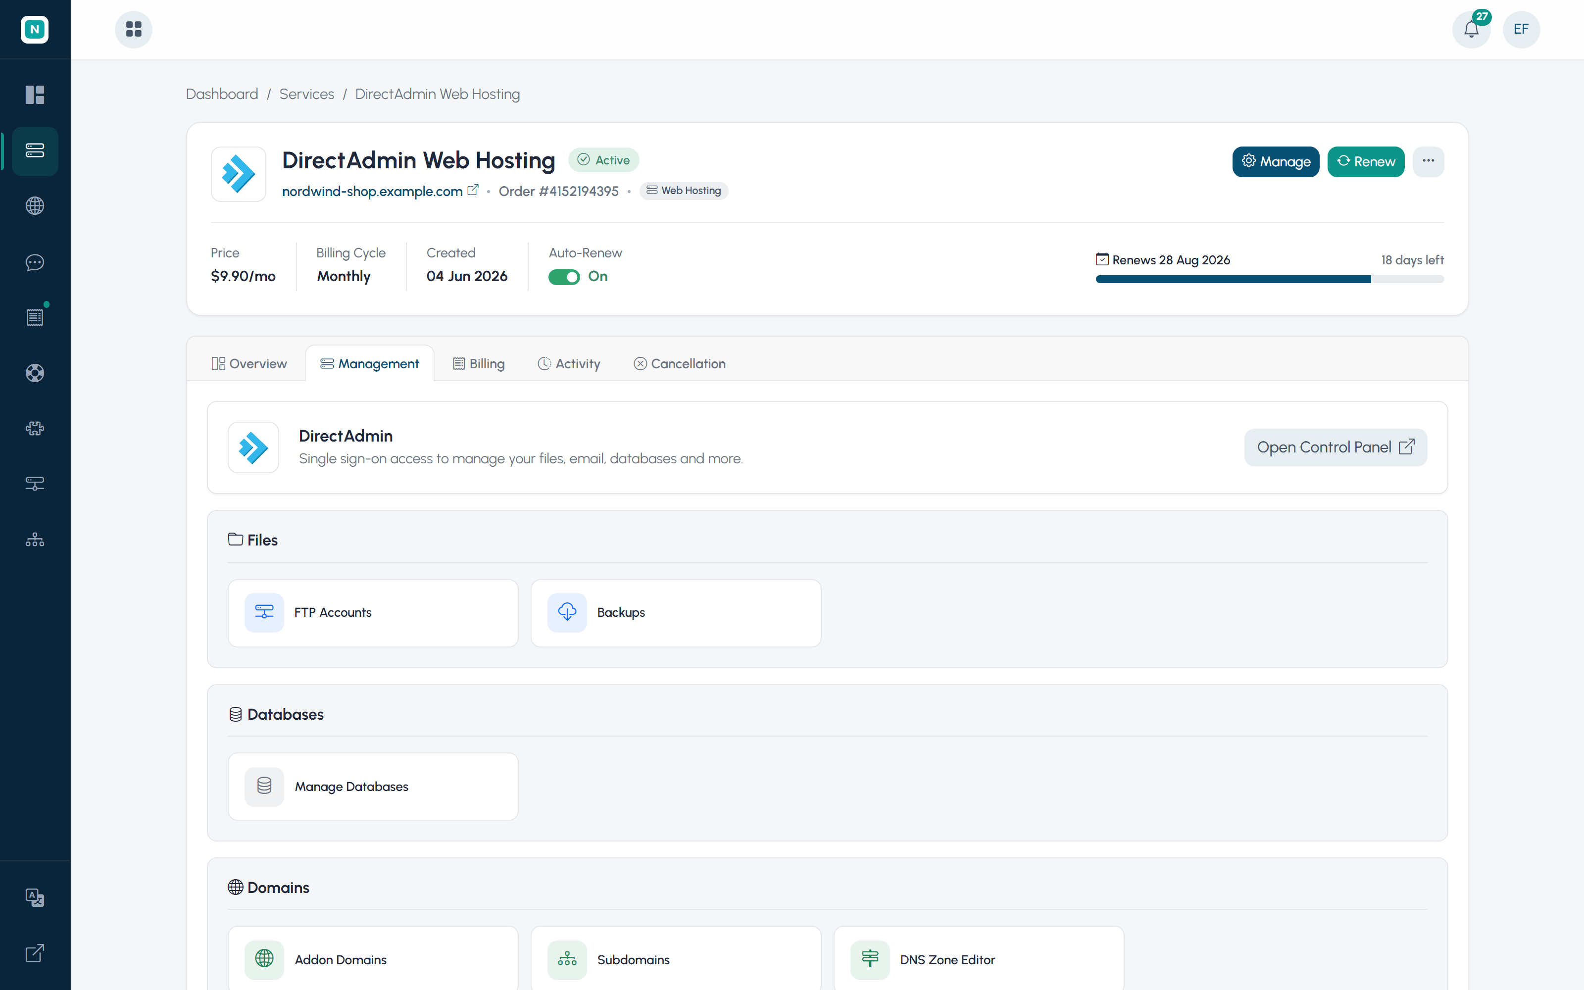Click the renewal progress bar
This screenshot has width=1584, height=990.
tap(1270, 280)
